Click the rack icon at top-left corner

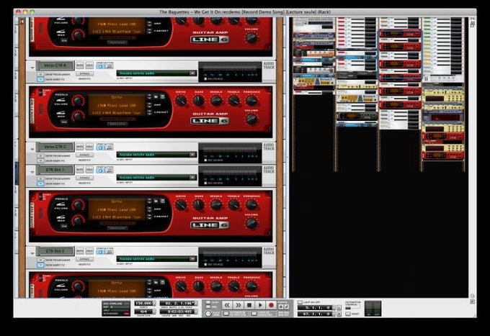pos(22,21)
